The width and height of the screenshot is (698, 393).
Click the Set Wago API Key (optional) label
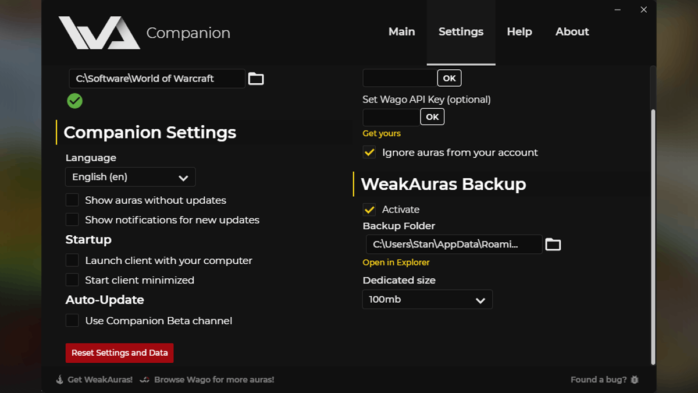427,100
